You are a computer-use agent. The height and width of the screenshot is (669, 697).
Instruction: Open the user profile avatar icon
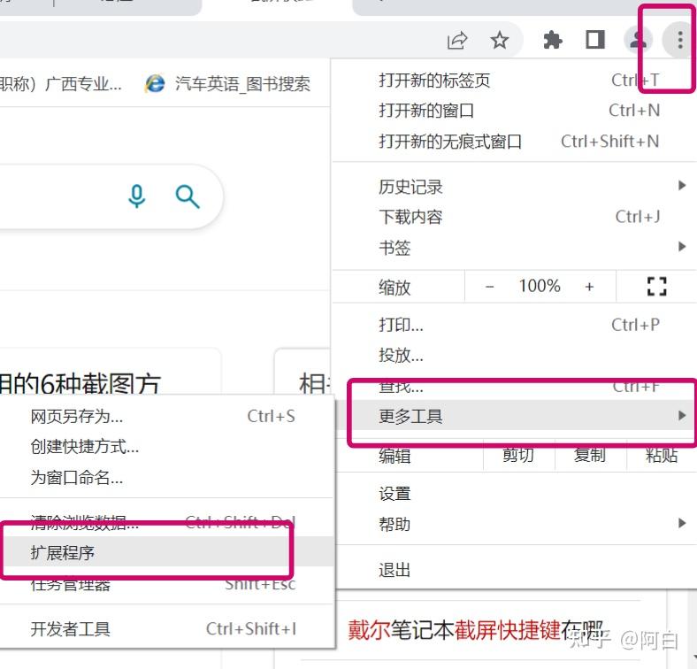point(639,40)
